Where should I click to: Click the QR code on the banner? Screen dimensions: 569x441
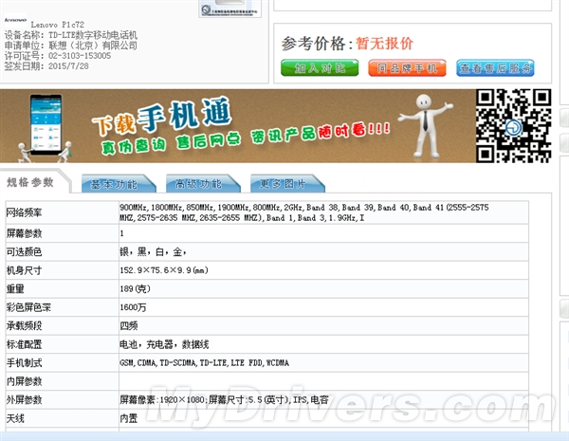pyautogui.click(x=513, y=125)
